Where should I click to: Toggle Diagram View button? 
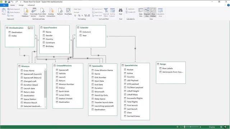pyautogui.click(x=147, y=12)
